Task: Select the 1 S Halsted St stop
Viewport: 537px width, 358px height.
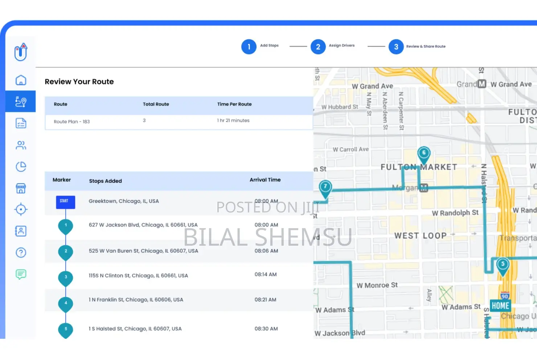Action: 135,329
